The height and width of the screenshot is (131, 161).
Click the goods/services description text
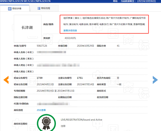(x=104, y=21)
